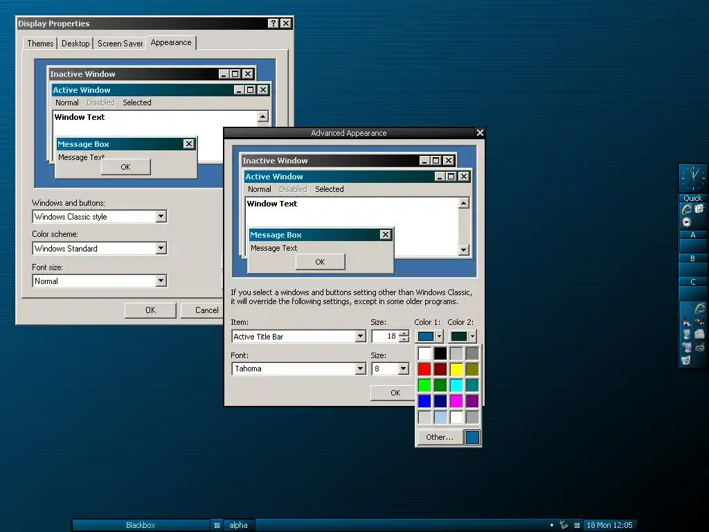Select sidebar group A

tap(692, 236)
